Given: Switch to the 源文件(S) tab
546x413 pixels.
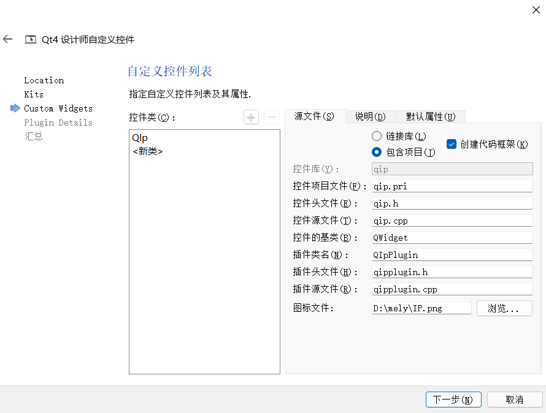Looking at the screenshot, I should 314,116.
